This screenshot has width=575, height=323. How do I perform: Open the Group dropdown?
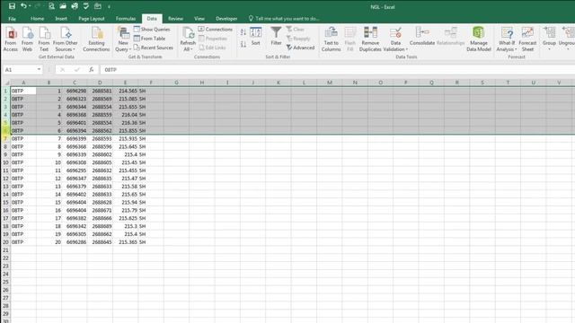[x=549, y=39]
